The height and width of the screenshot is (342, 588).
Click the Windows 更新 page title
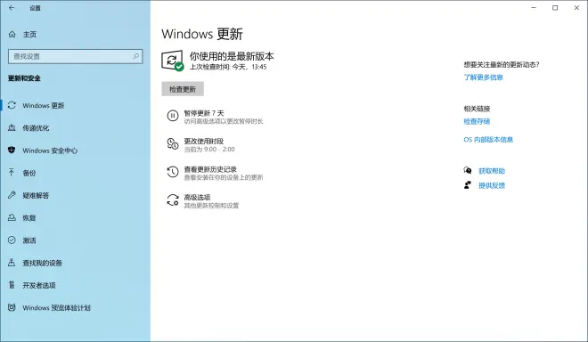[202, 34]
